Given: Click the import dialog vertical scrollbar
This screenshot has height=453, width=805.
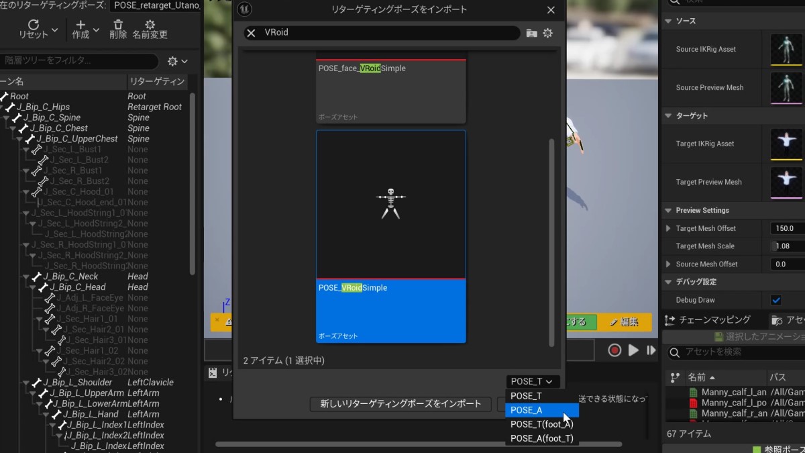Looking at the screenshot, I should point(552,243).
